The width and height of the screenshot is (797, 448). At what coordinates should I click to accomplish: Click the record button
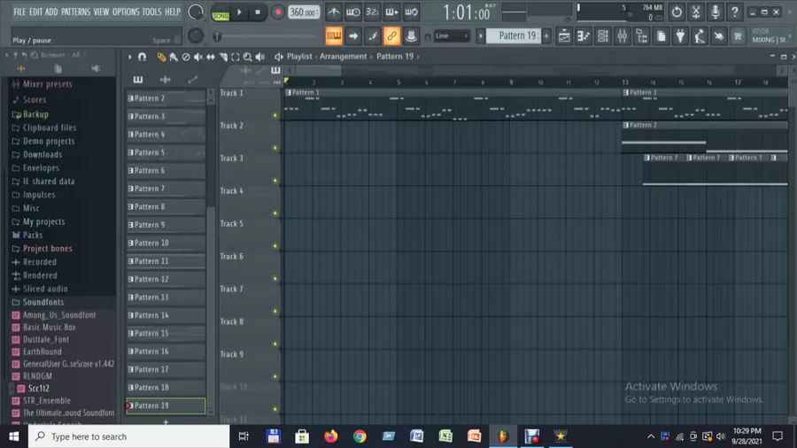tap(277, 12)
